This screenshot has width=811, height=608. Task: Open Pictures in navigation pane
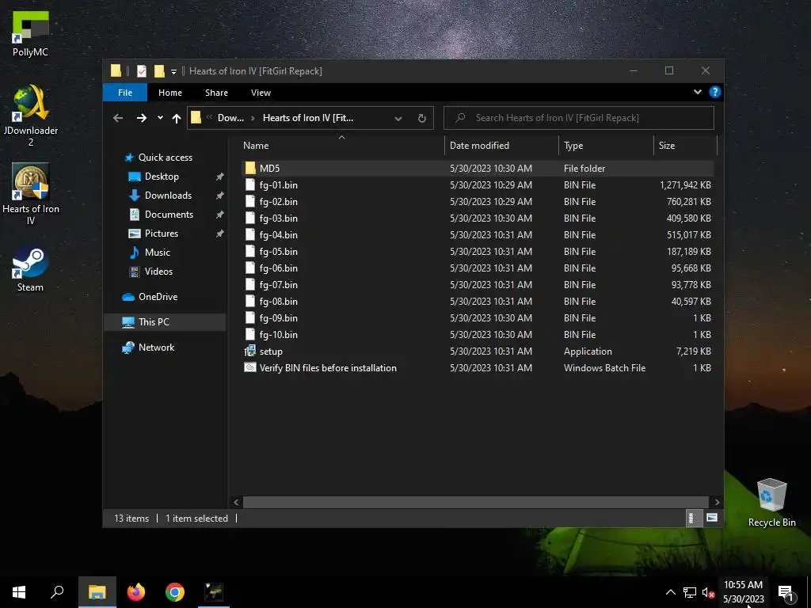pos(162,234)
